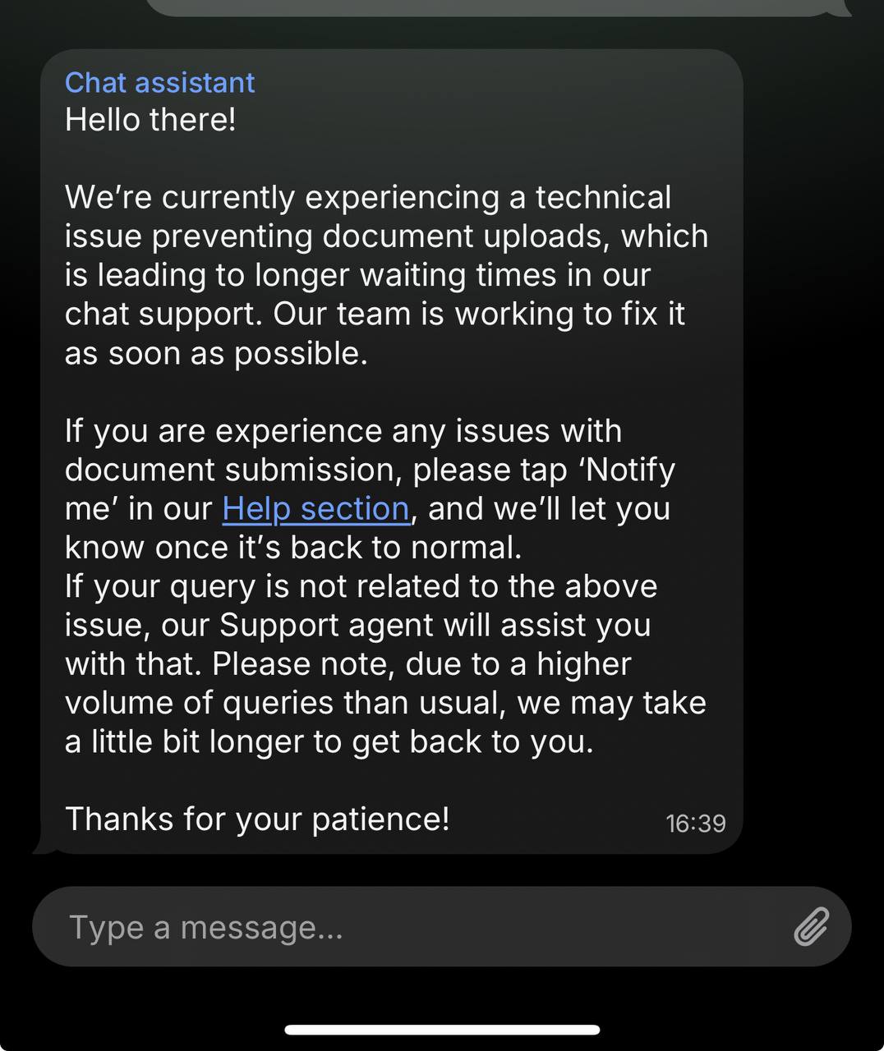Tap the partially visible previous message bubble
The width and height of the screenshot is (884, 1051).
493,7
